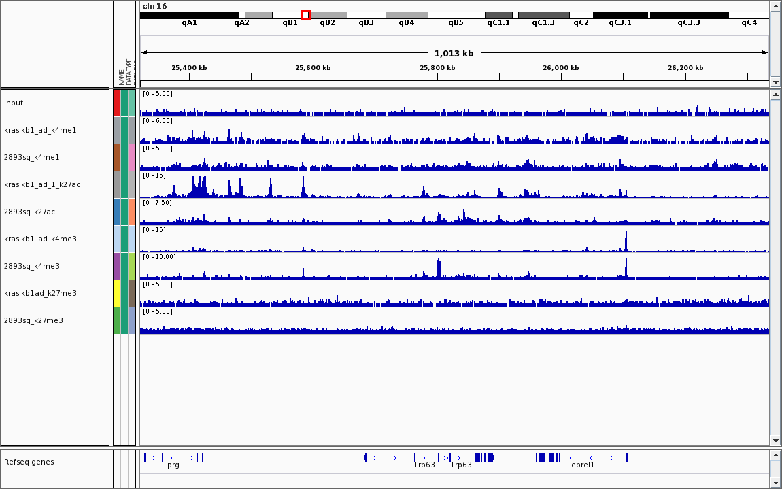
Task: Select the 2893sq_k27me3 track label
Action: [33, 320]
